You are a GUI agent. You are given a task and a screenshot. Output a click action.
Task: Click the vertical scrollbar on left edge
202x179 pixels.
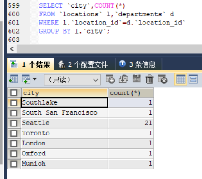(x=1, y=93)
